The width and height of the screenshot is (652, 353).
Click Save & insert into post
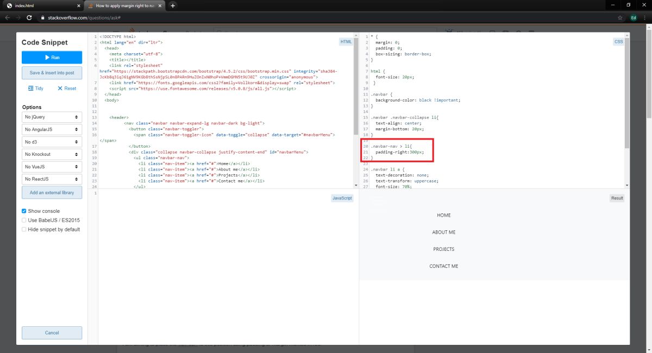point(52,73)
